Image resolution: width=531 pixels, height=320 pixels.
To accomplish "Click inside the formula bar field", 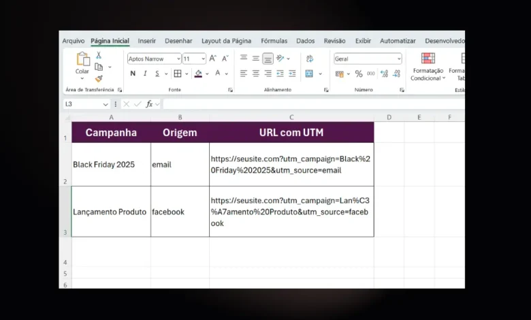I will click(314, 104).
